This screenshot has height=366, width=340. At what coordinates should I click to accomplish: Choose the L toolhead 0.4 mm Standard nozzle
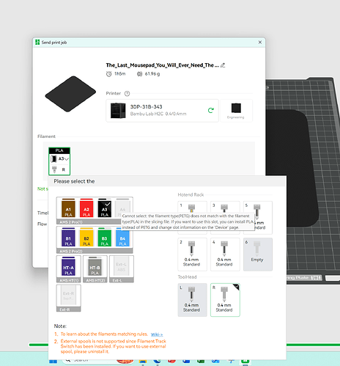(x=192, y=300)
